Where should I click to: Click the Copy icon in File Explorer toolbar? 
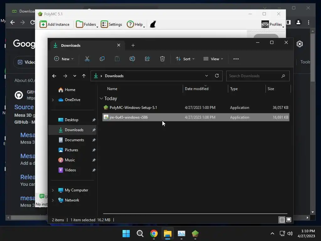[x=102, y=59]
